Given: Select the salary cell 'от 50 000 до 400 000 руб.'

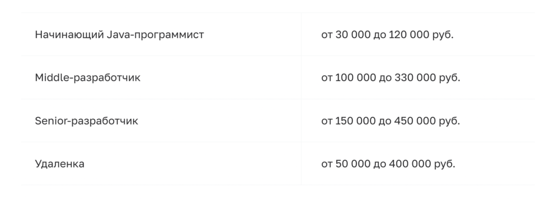Looking at the screenshot, I should pyautogui.click(x=418, y=164).
